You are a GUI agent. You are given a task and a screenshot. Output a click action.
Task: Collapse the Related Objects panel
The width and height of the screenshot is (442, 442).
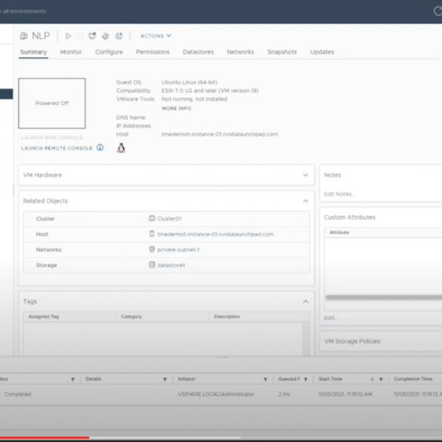tap(305, 201)
